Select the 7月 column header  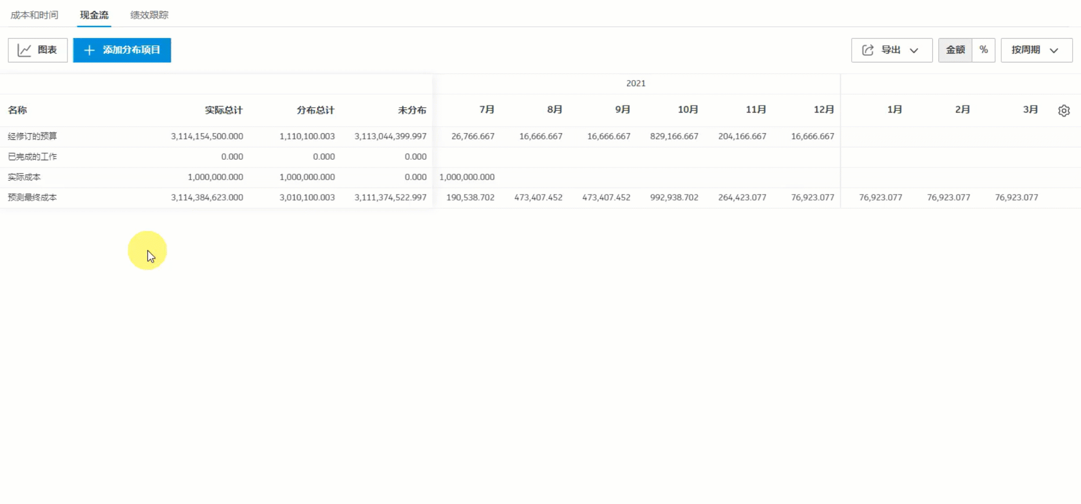[487, 109]
